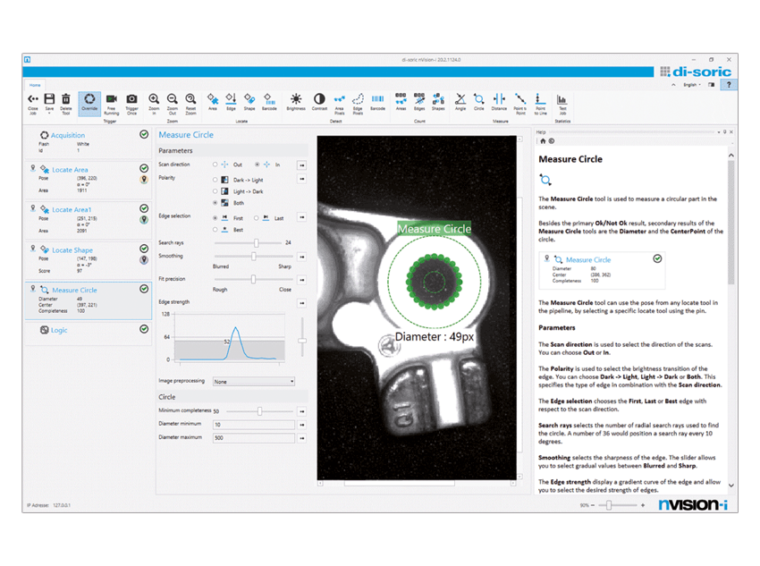This screenshot has width=760, height=566.
Task: Open the English language dropdown
Action: coord(692,85)
